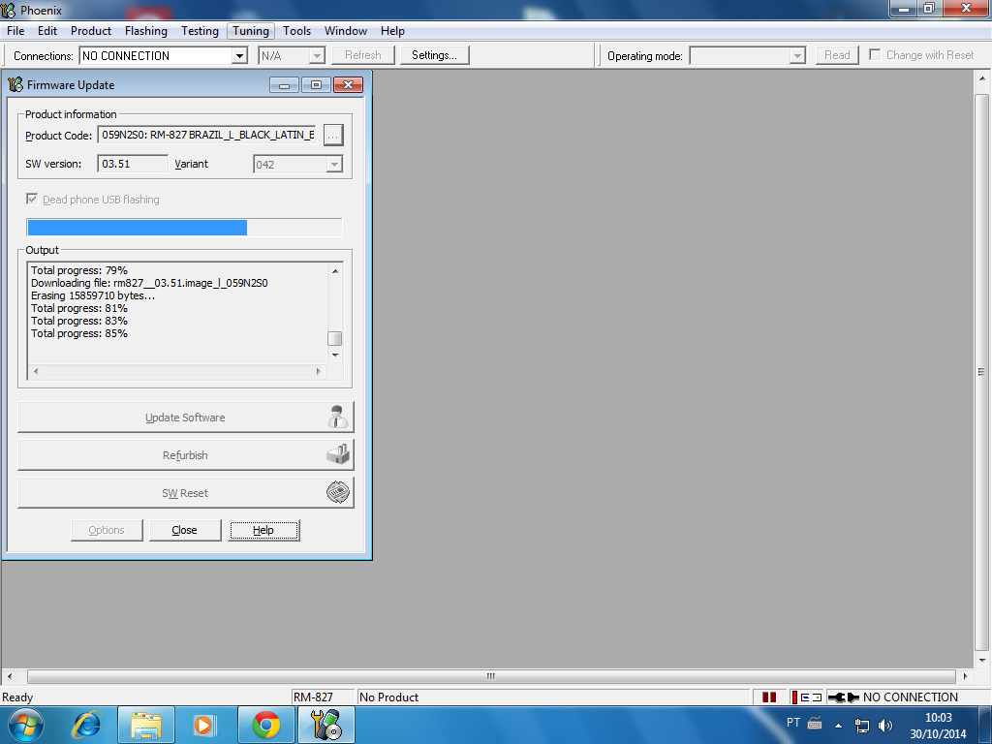The height and width of the screenshot is (744, 992).
Task: Click main workspace horizontal scrollbar thumb
Action: [491, 676]
